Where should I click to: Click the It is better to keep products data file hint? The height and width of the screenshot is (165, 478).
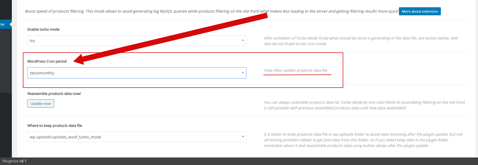coord(363,140)
